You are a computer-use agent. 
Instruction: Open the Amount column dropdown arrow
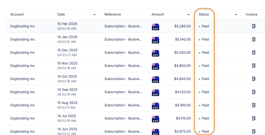[189, 15]
